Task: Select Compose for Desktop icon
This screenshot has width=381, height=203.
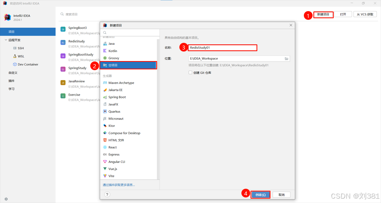Action: click(105, 133)
